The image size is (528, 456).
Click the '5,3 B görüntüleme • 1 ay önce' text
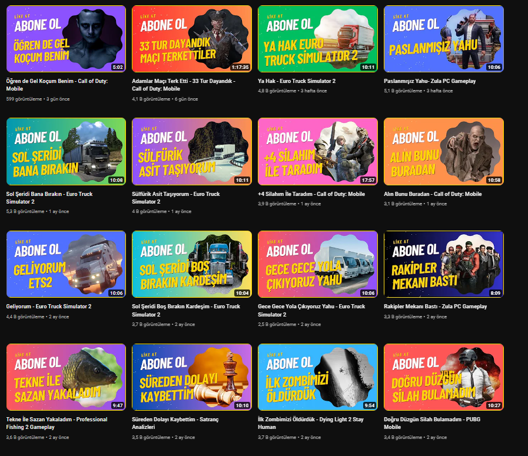(37, 211)
